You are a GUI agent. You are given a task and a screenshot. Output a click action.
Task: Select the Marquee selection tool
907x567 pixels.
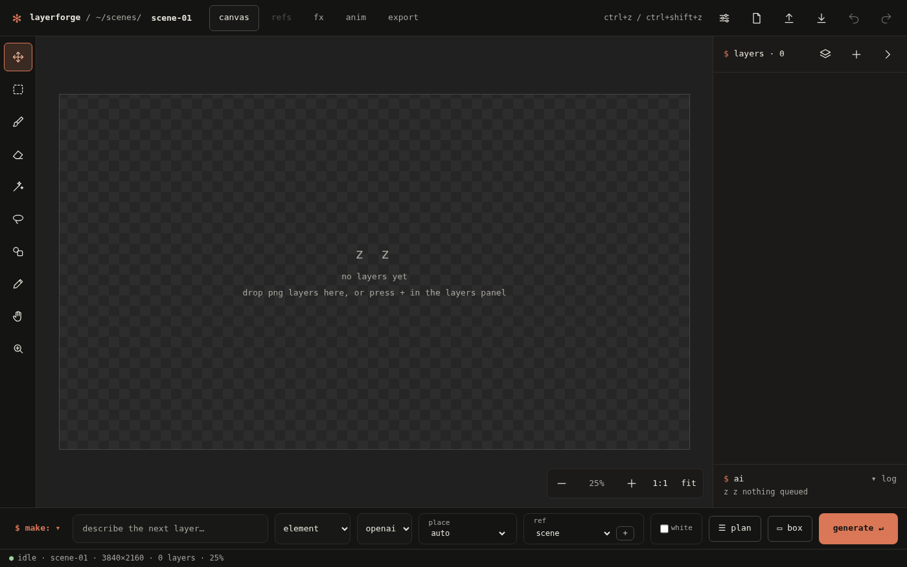tap(18, 89)
